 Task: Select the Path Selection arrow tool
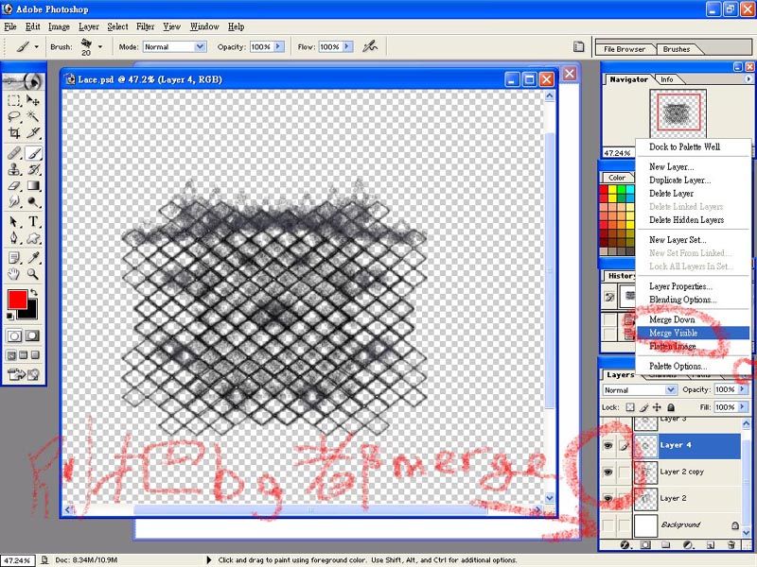coord(14,221)
